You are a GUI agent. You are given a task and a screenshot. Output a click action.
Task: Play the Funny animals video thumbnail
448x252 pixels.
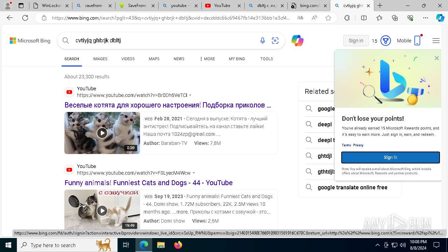pos(102,210)
